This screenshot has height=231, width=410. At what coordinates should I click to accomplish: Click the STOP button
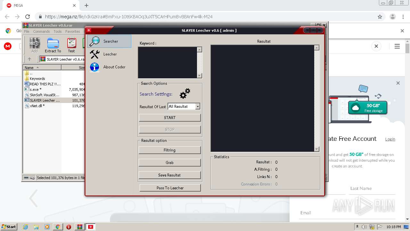click(x=170, y=130)
